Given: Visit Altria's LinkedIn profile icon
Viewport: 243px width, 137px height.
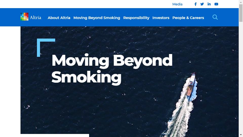Looking at the screenshot, I should click(209, 4).
